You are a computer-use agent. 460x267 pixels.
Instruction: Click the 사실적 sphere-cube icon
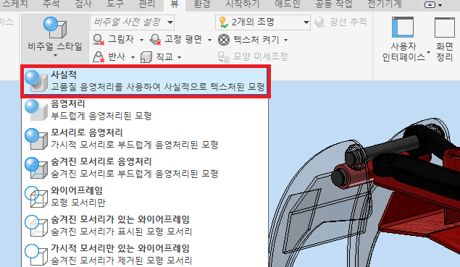coord(36,81)
